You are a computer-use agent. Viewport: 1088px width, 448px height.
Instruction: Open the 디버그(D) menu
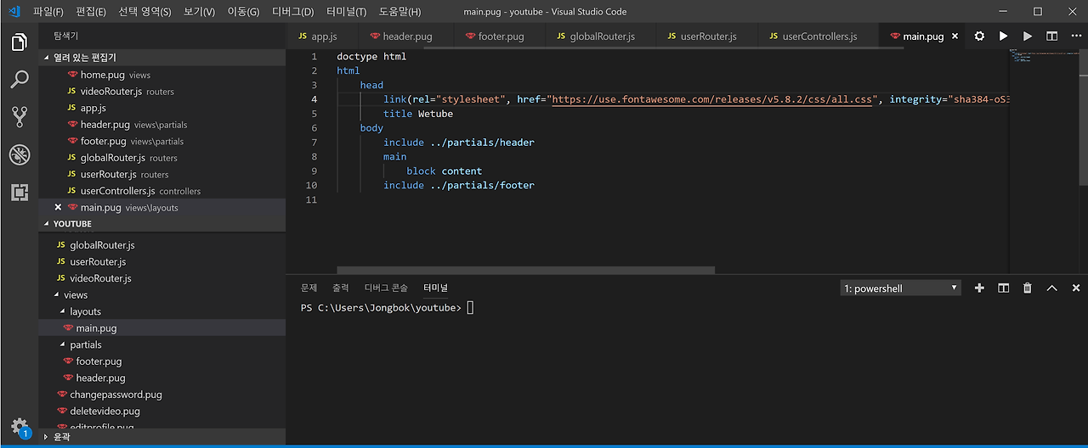292,12
